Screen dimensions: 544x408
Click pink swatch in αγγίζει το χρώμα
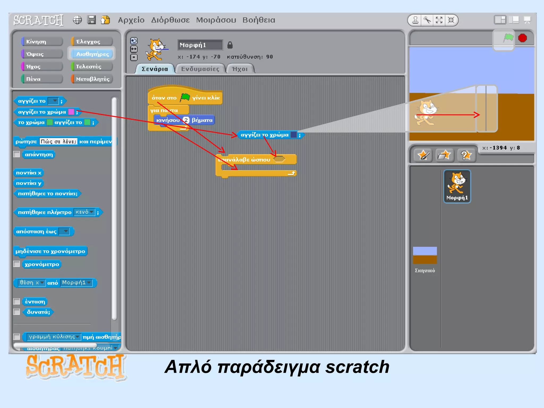(x=71, y=112)
